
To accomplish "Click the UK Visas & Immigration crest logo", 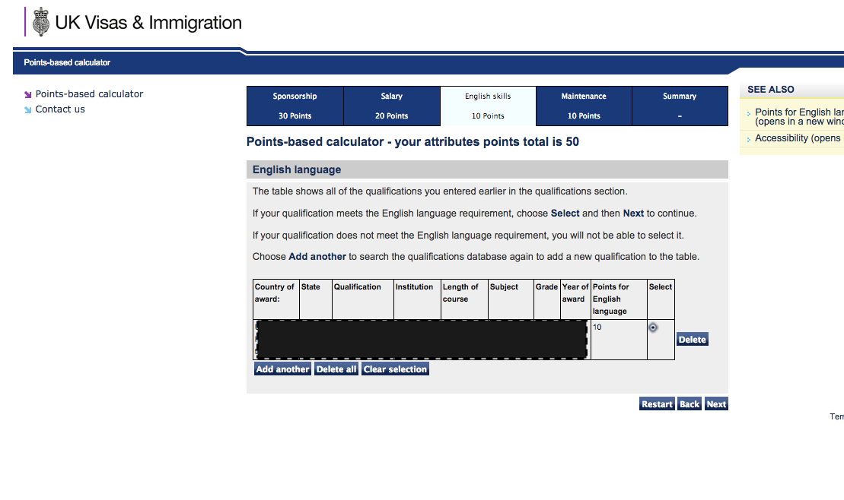I will pos(41,22).
